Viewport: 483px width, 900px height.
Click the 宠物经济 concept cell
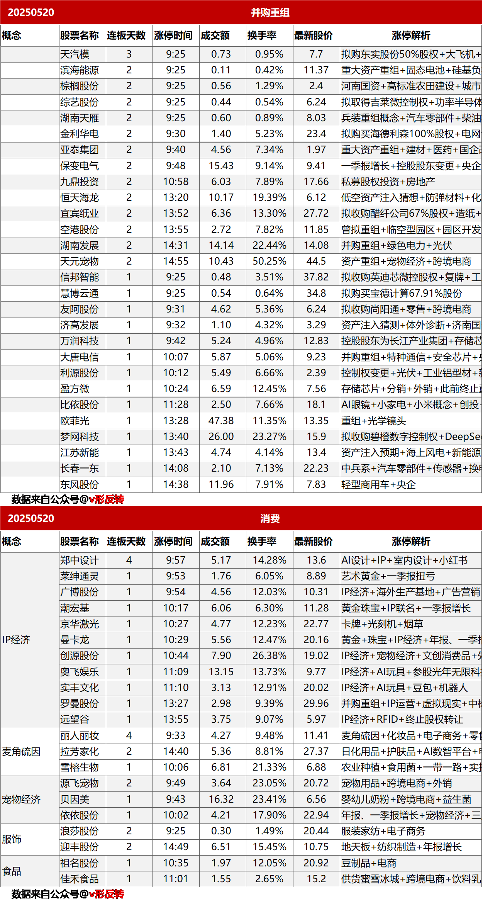click(x=30, y=799)
